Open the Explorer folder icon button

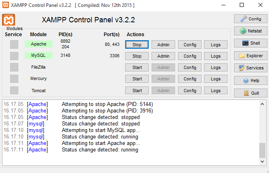click(x=251, y=56)
